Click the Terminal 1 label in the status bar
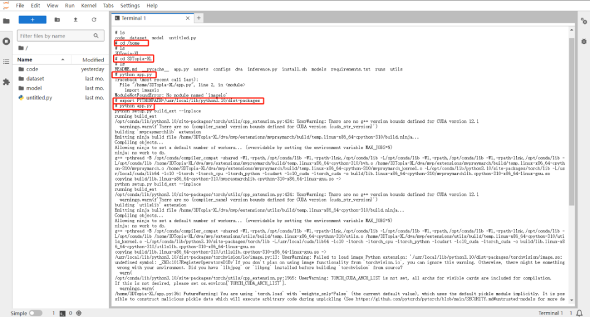Viewport: 590px width, 317px height. click(x=551, y=313)
